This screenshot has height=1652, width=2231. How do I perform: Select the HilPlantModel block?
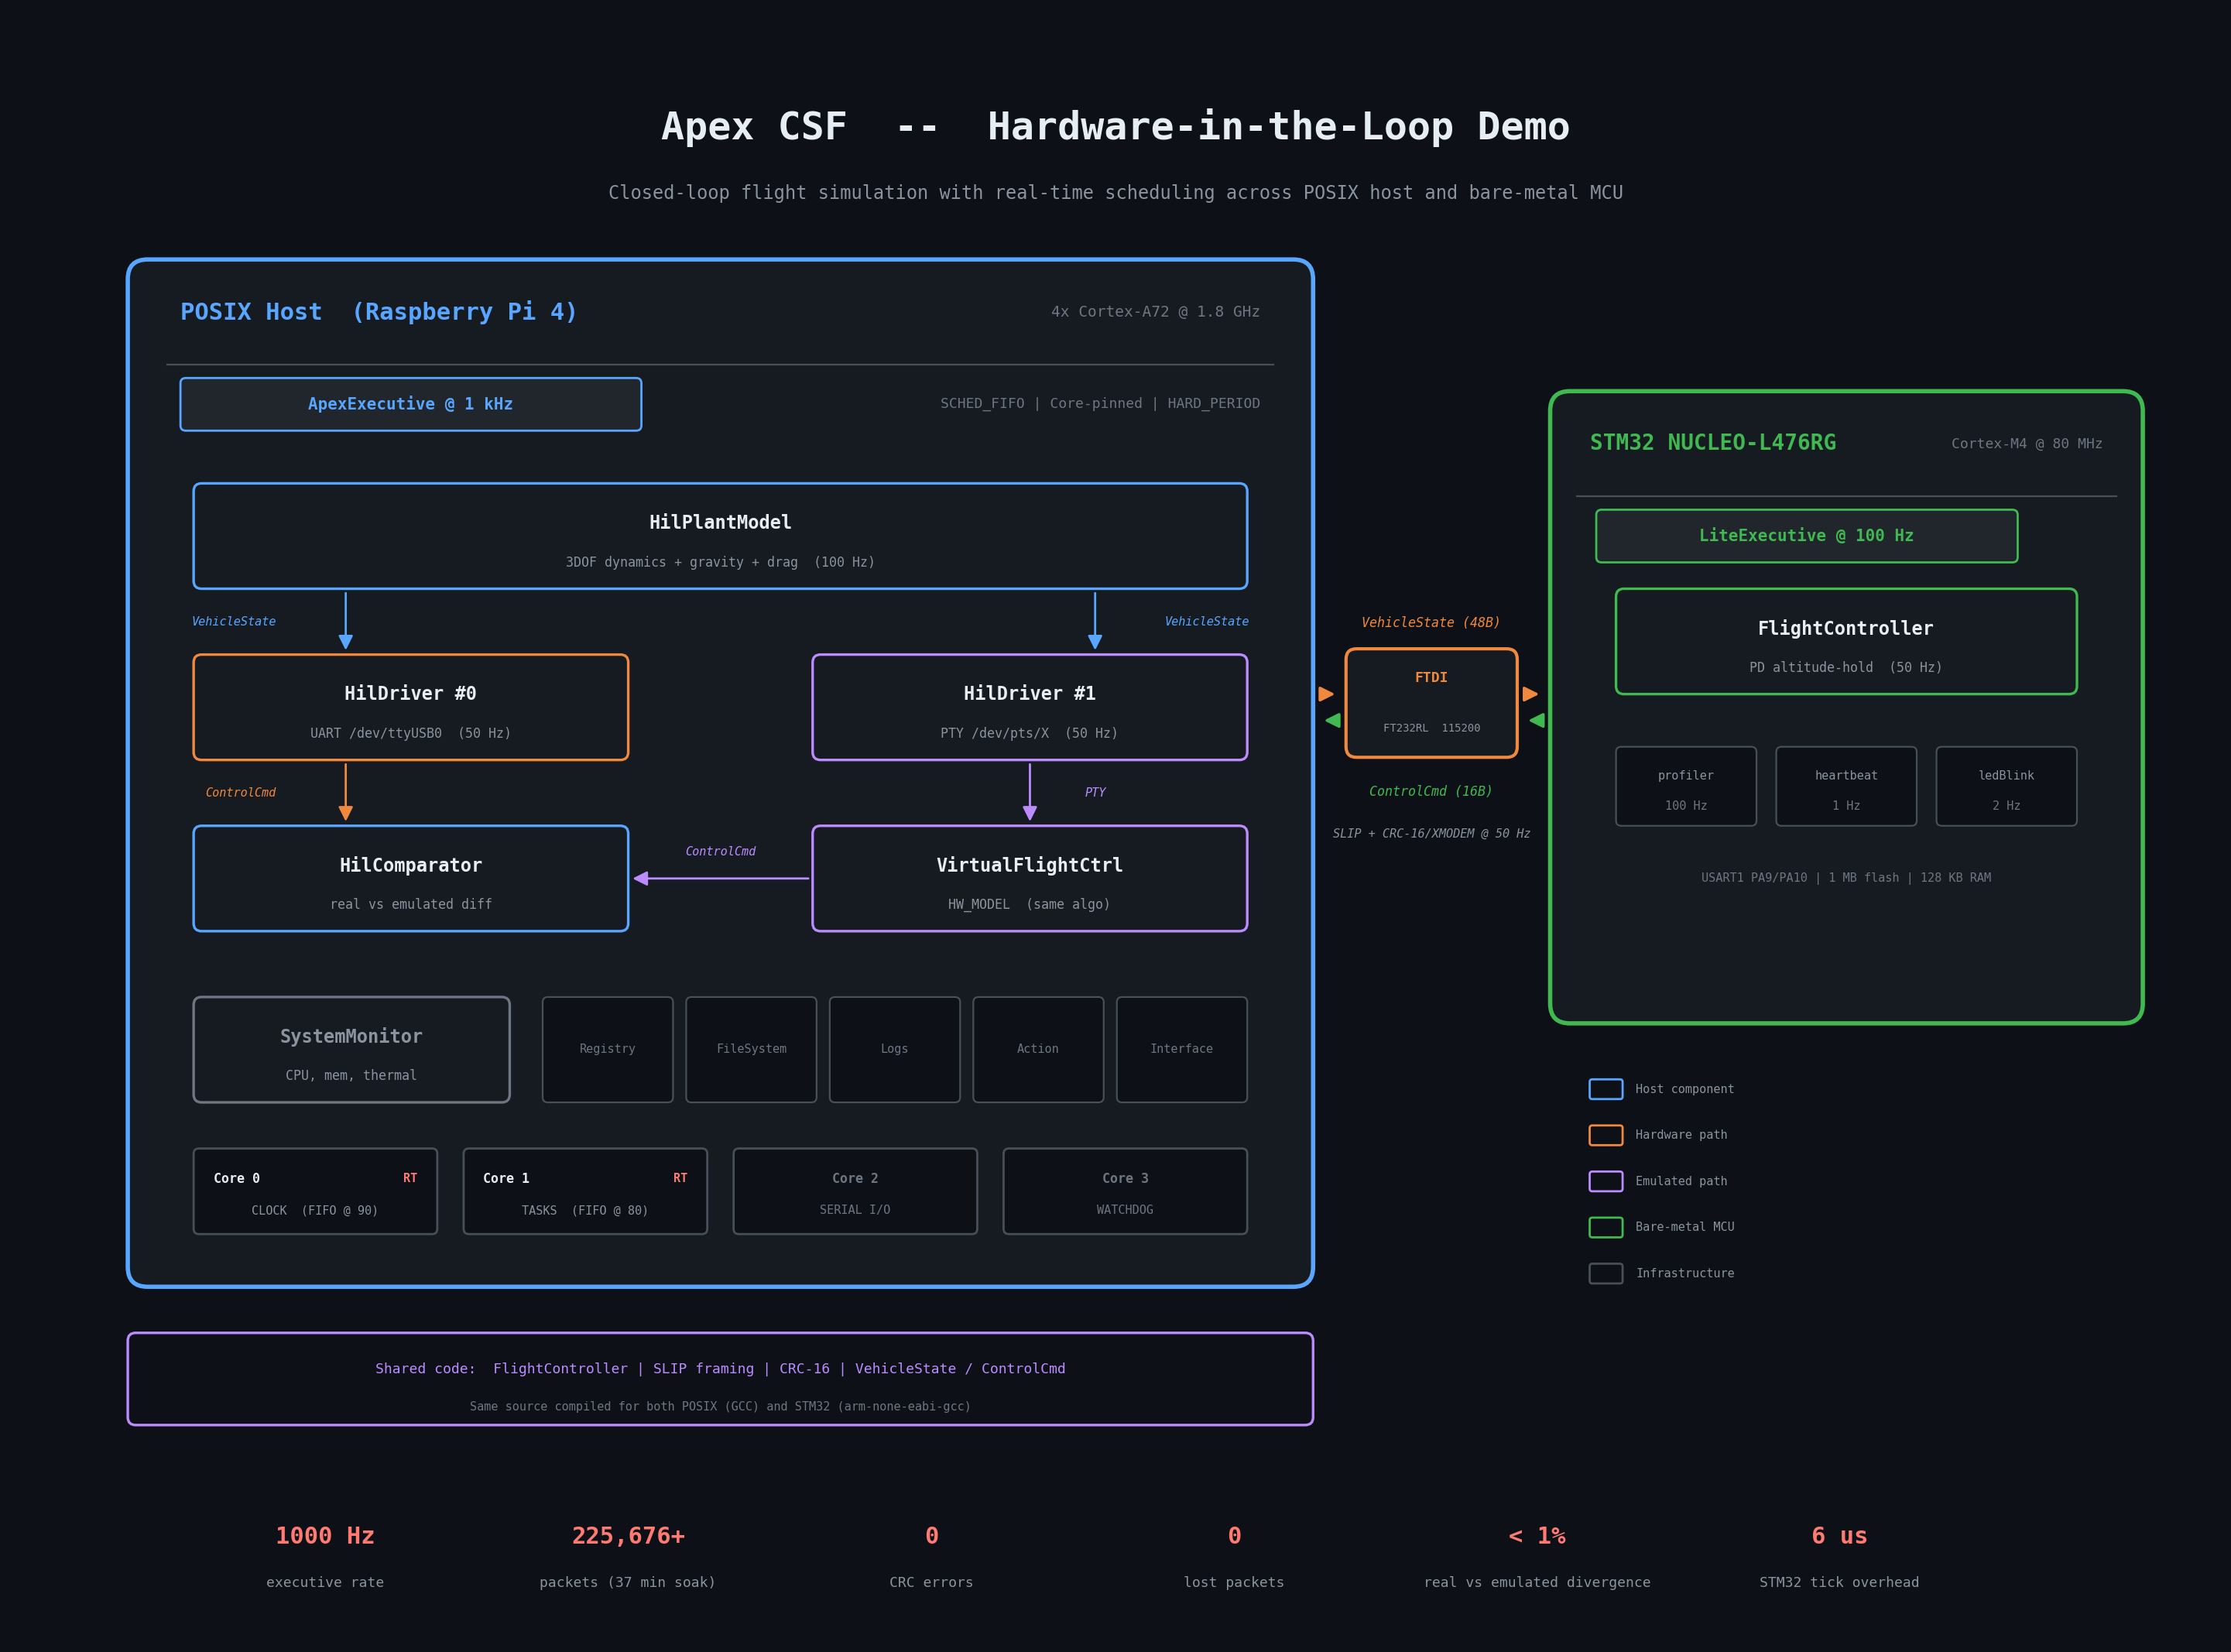[x=720, y=536]
